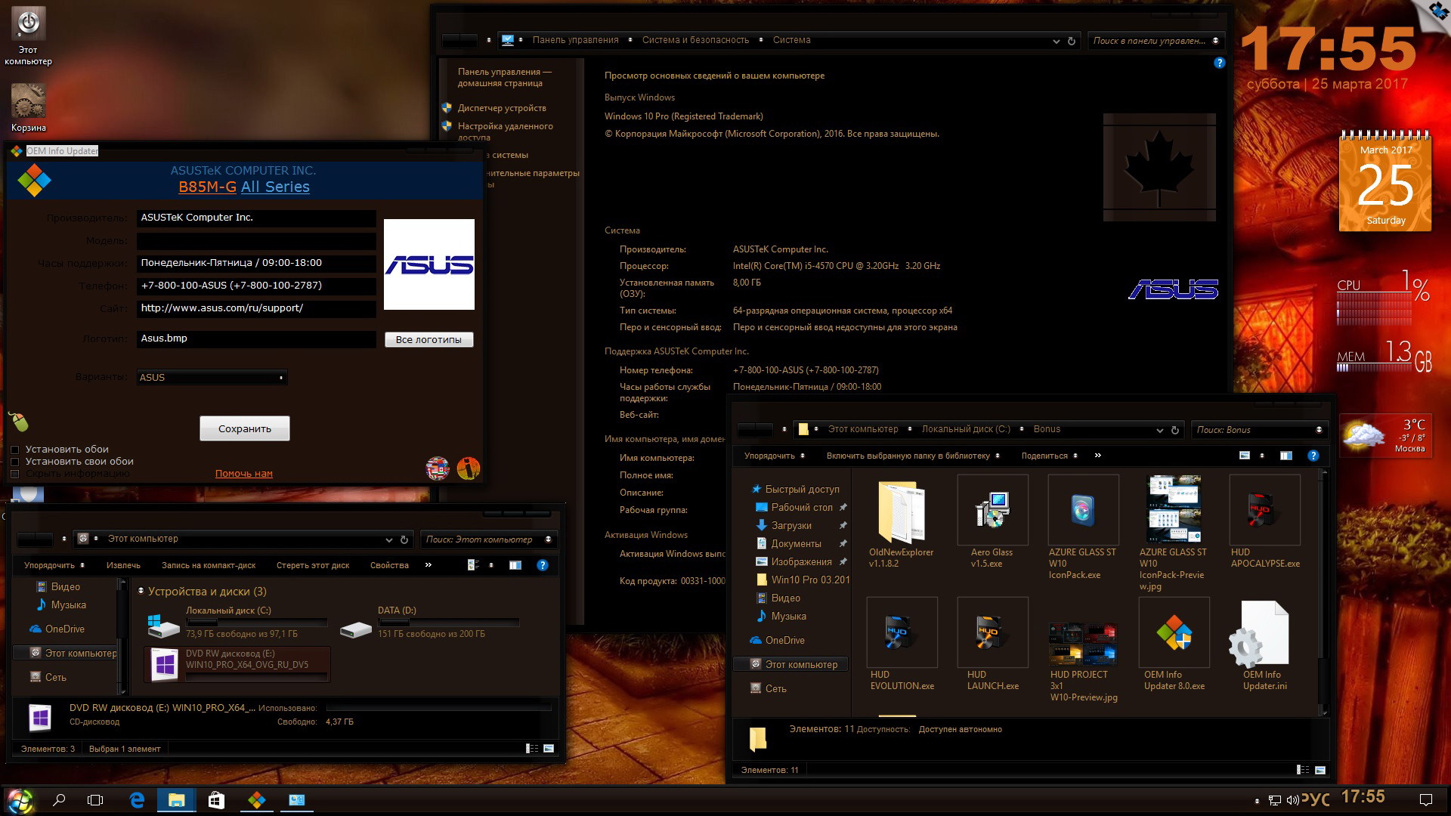Enable the Установить обои checkbox
The width and height of the screenshot is (1451, 816).
click(x=14, y=450)
